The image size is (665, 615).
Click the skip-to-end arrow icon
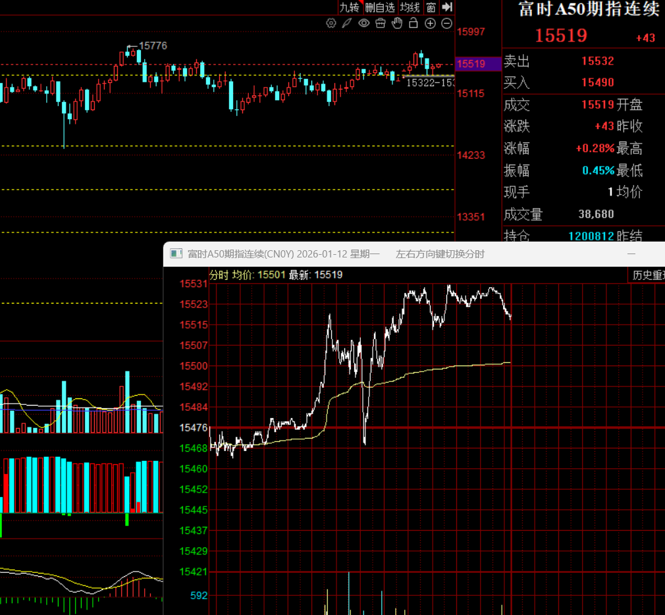(447, 7)
